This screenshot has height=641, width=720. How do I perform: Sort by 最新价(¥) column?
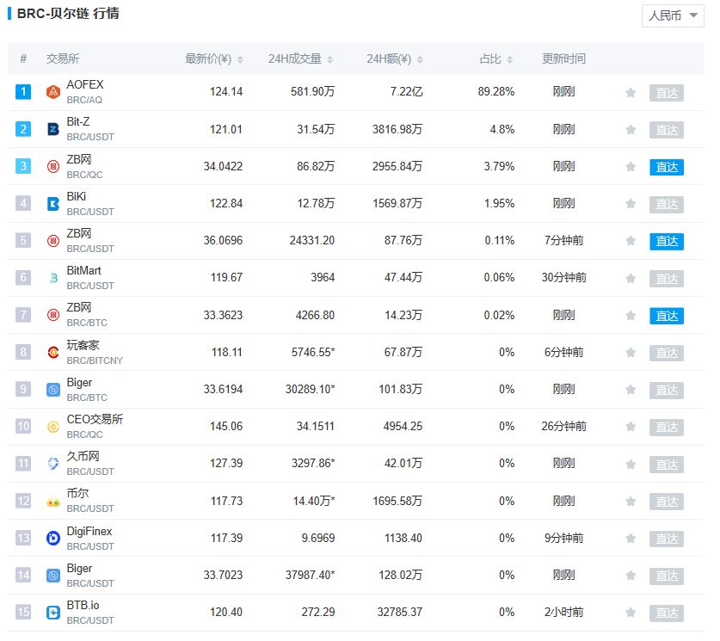click(x=214, y=59)
